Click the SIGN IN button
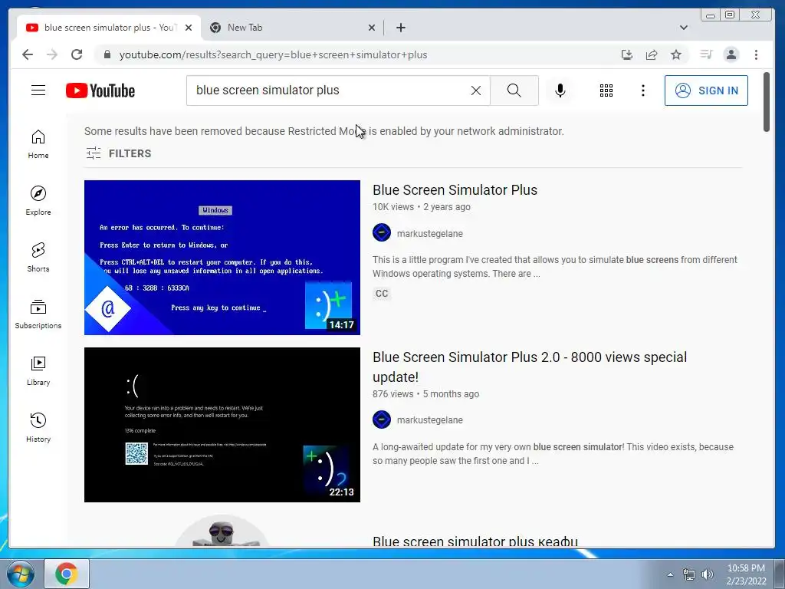The image size is (785, 589). click(706, 90)
